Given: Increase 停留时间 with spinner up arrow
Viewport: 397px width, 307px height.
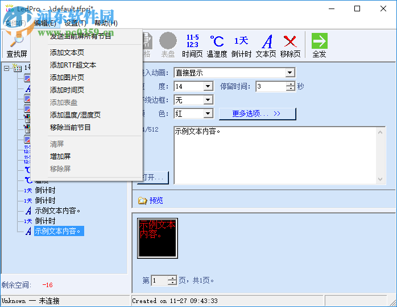Looking at the screenshot, I should [291, 84].
